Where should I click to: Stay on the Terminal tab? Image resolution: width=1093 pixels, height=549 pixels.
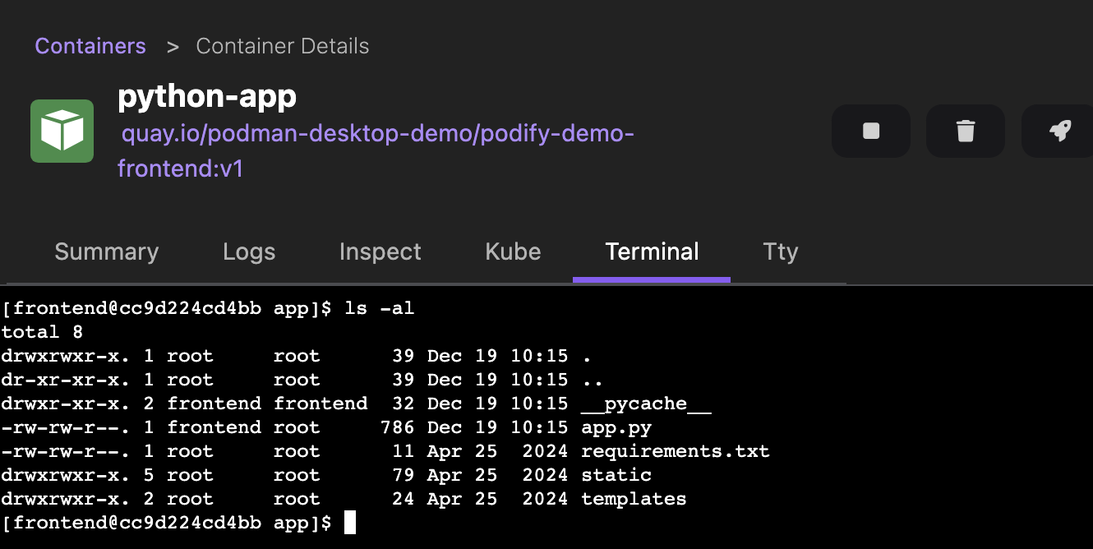click(651, 251)
